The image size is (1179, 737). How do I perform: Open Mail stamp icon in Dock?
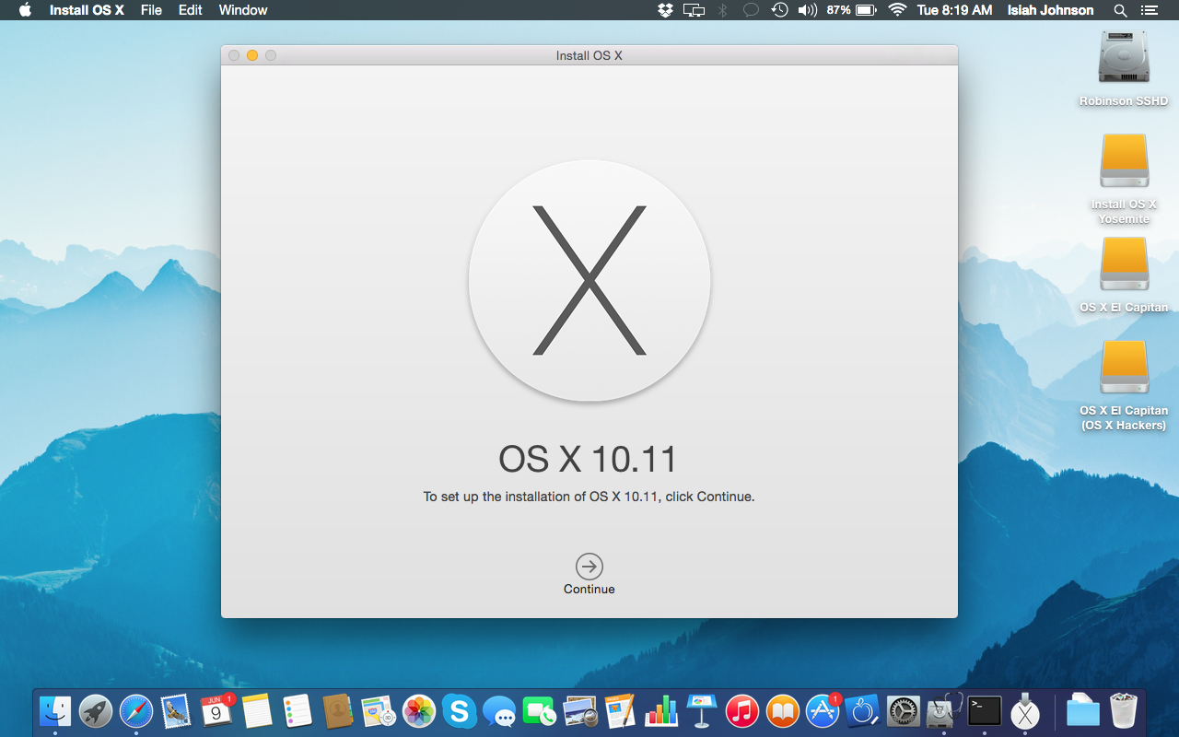tap(176, 710)
